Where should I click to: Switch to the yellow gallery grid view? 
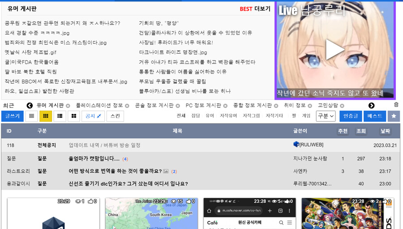(46, 116)
